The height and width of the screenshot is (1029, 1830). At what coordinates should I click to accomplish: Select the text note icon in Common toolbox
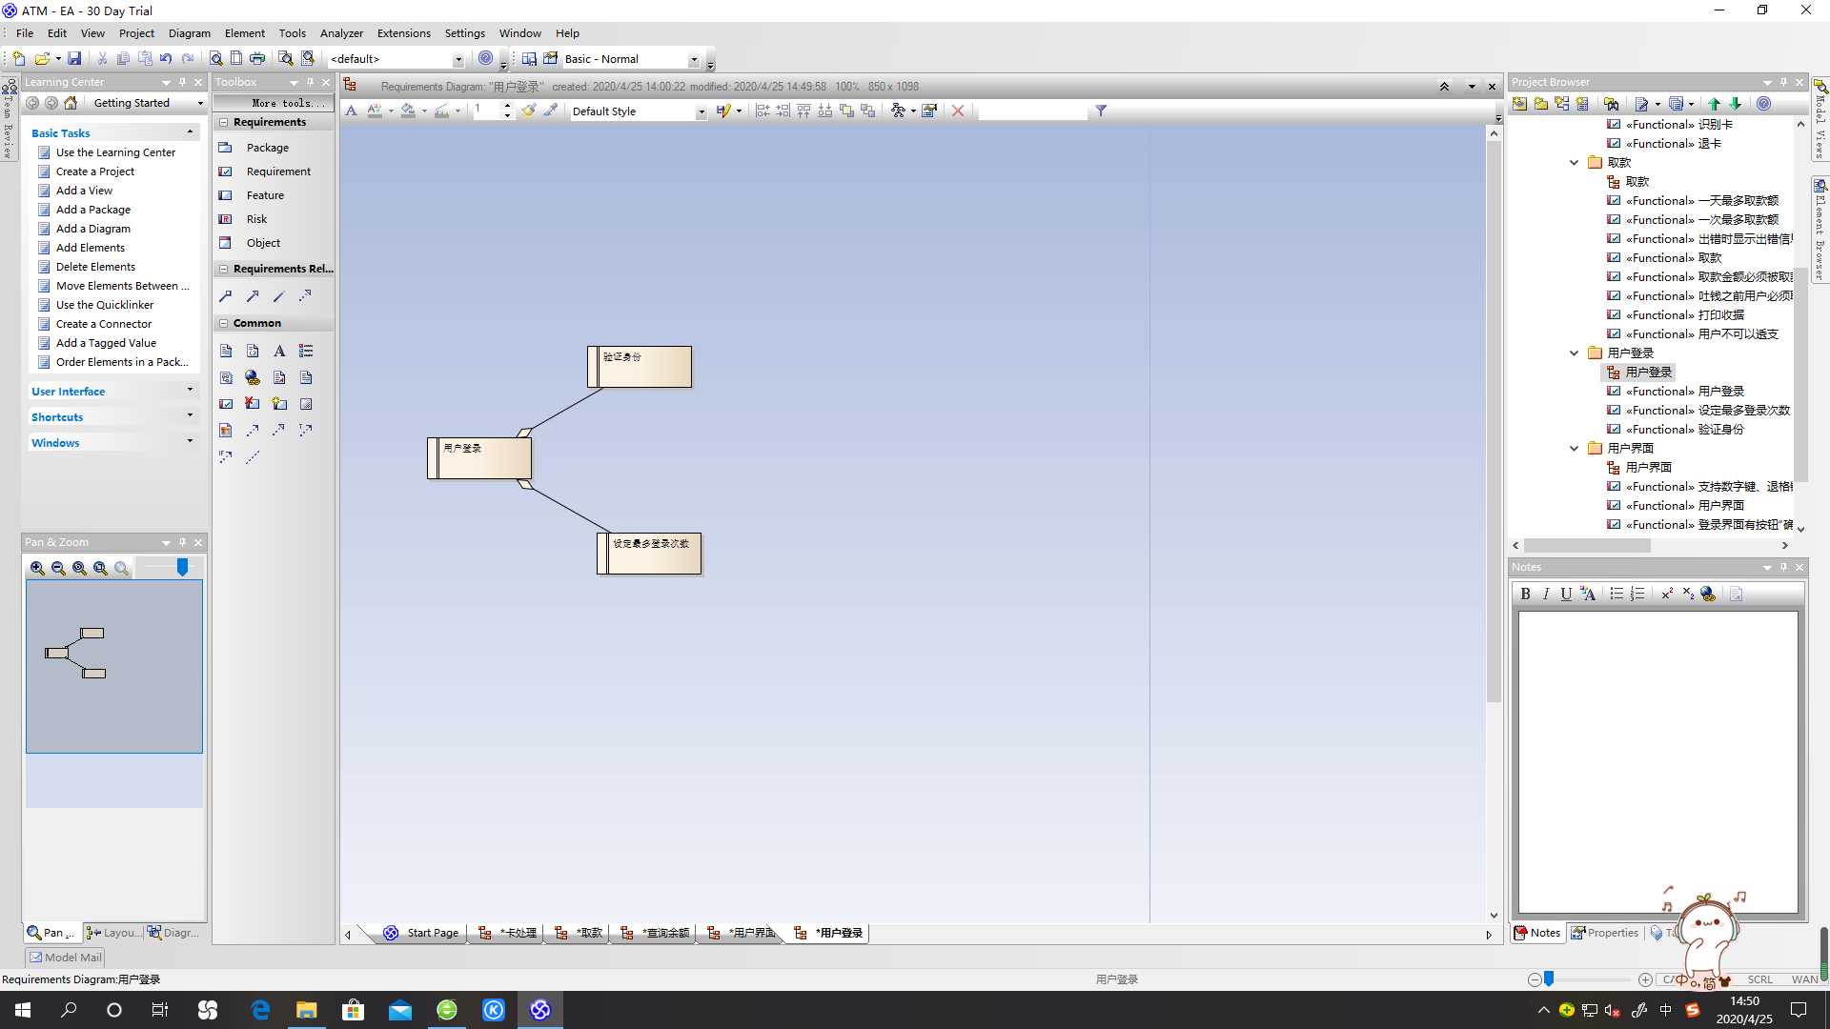click(277, 351)
